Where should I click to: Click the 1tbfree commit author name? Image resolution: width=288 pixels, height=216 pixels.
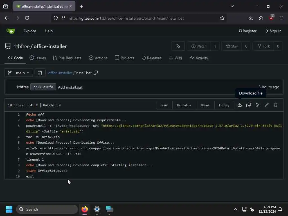pos(22,87)
